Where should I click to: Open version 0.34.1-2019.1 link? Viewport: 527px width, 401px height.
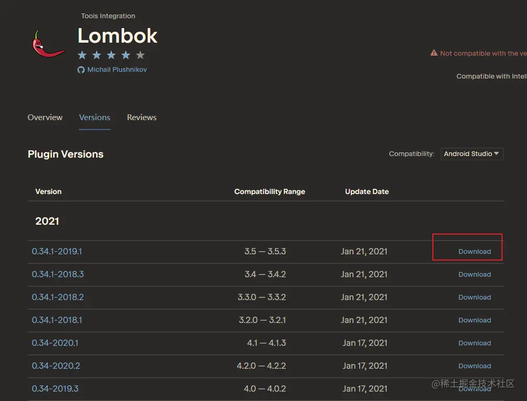click(57, 251)
